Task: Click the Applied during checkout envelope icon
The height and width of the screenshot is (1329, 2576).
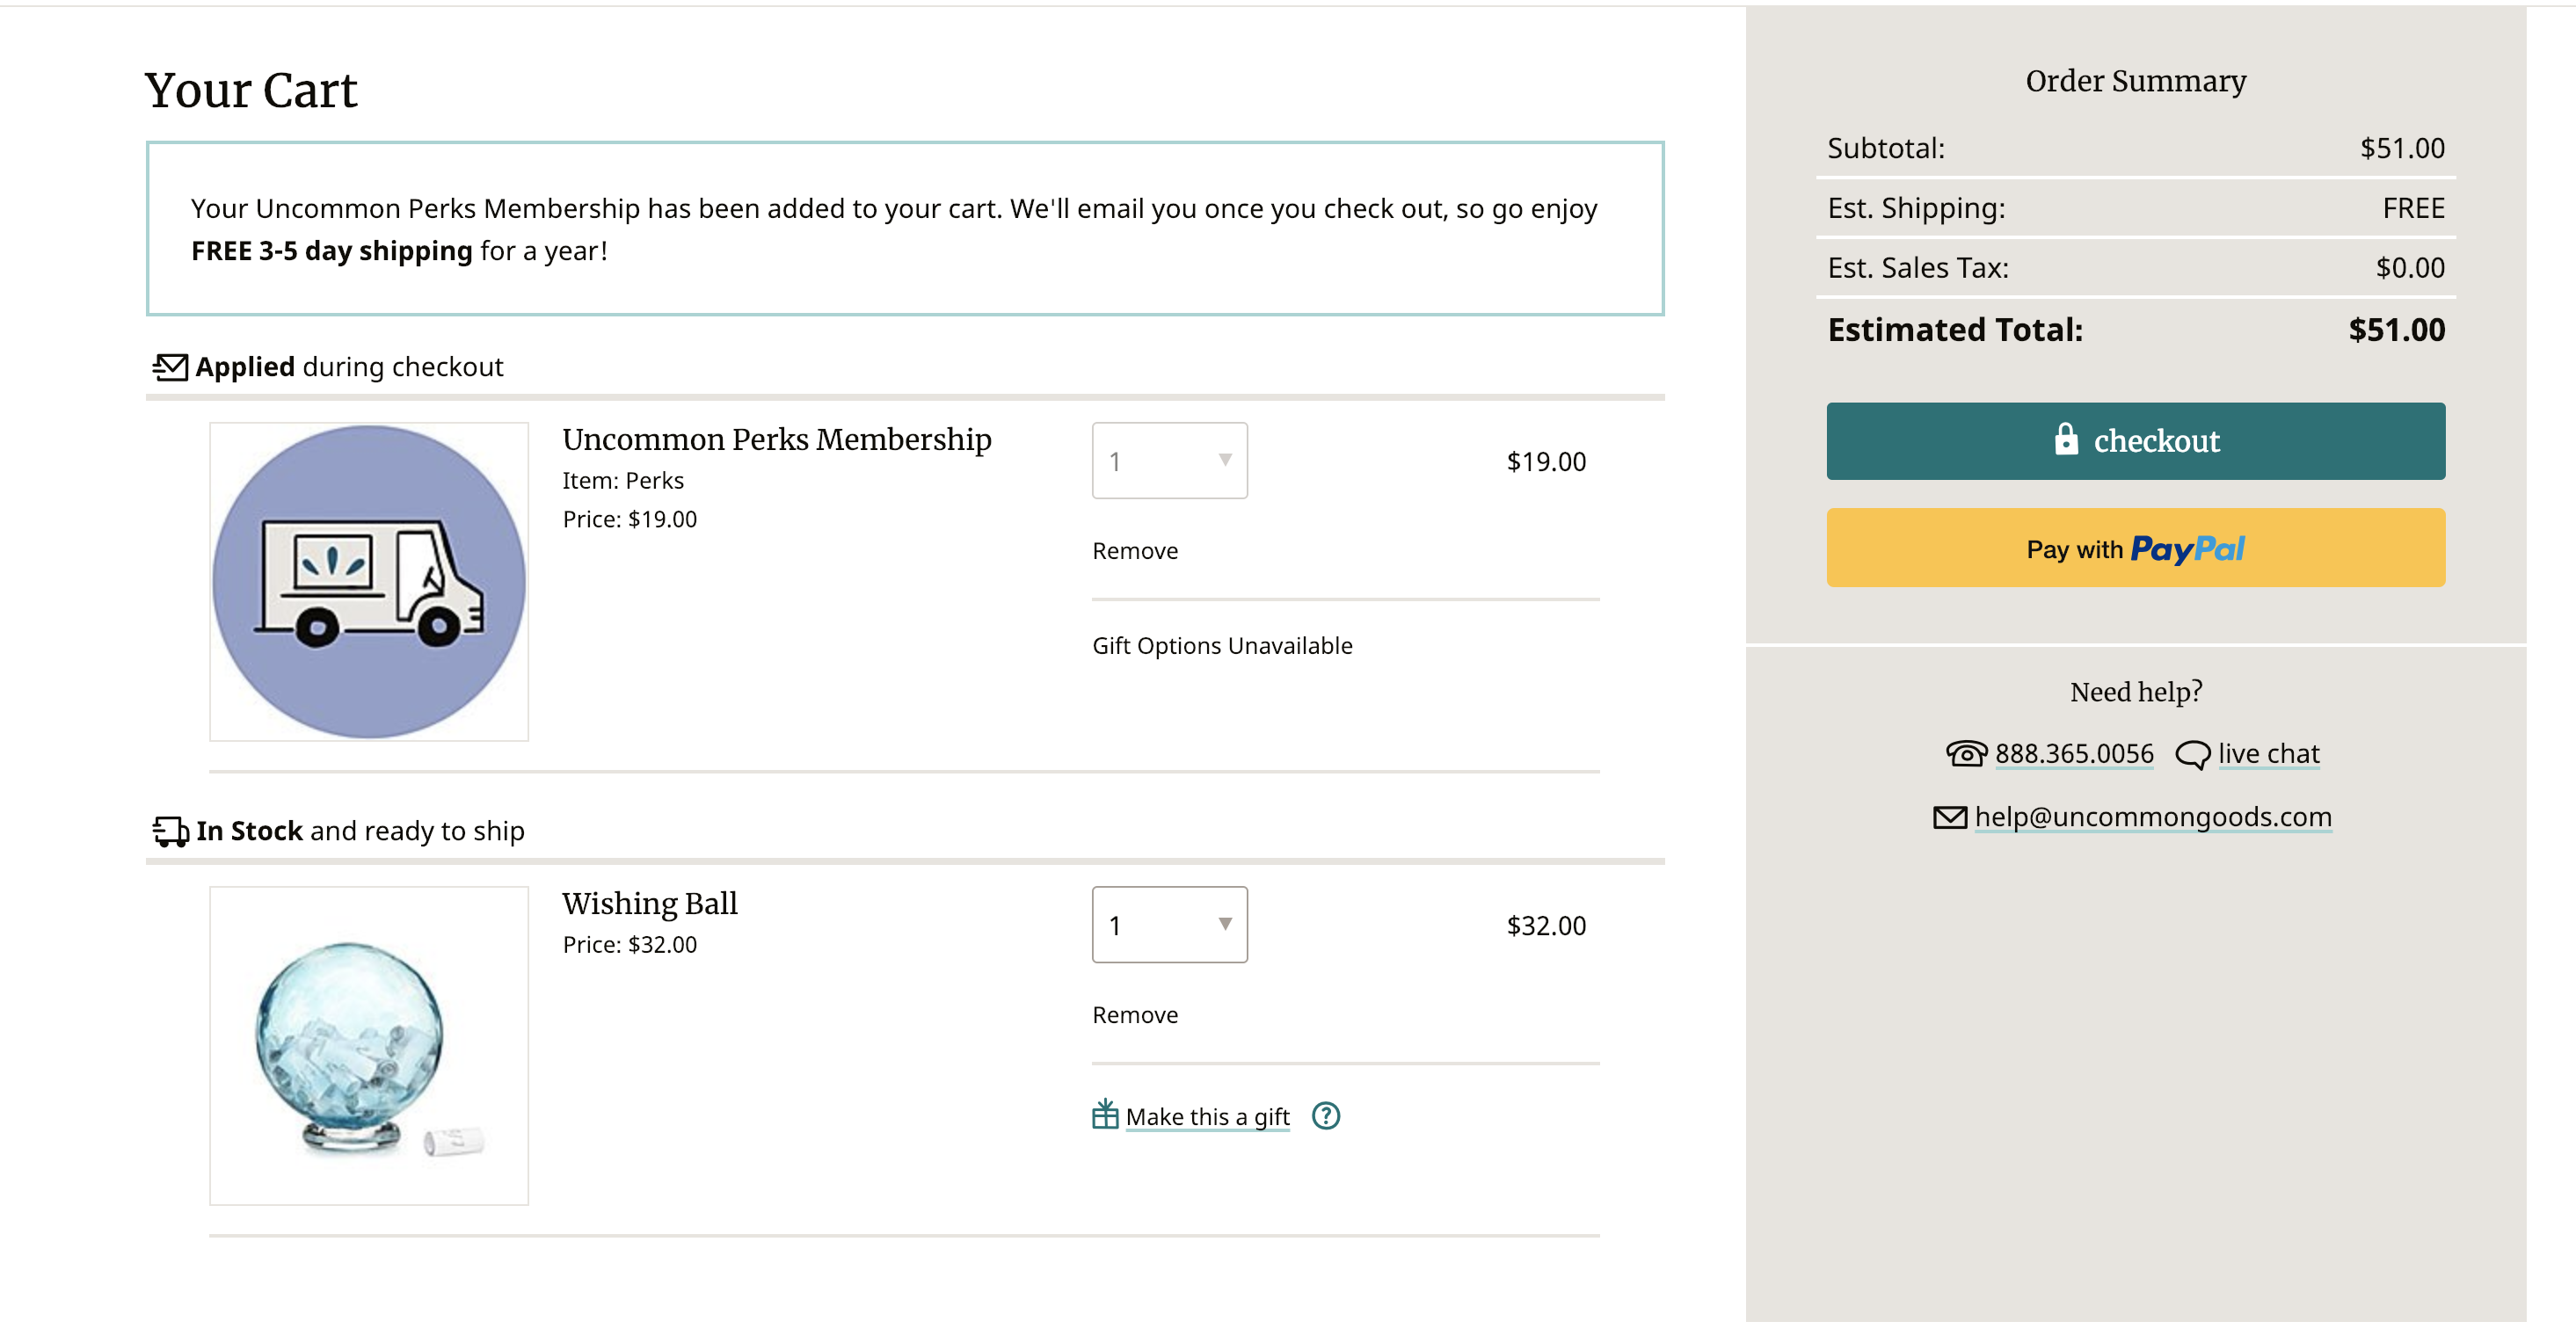Action: coord(170,367)
